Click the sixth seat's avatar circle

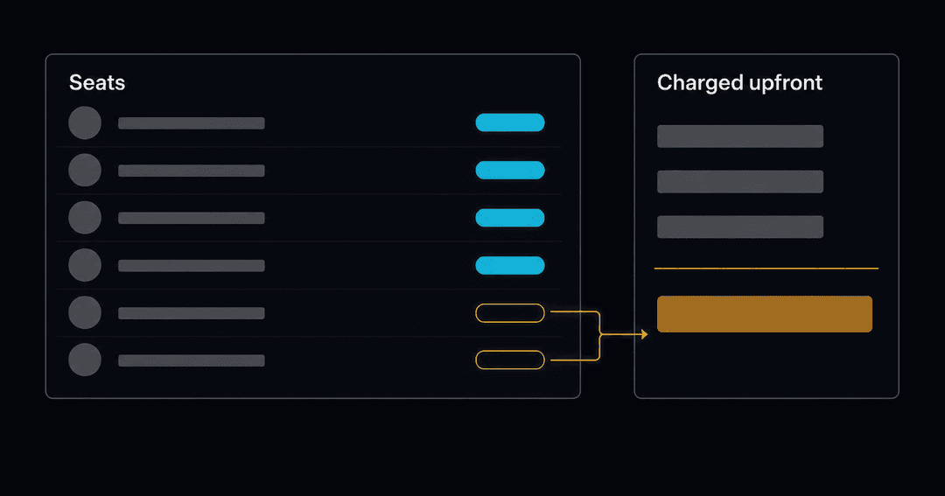coord(84,360)
